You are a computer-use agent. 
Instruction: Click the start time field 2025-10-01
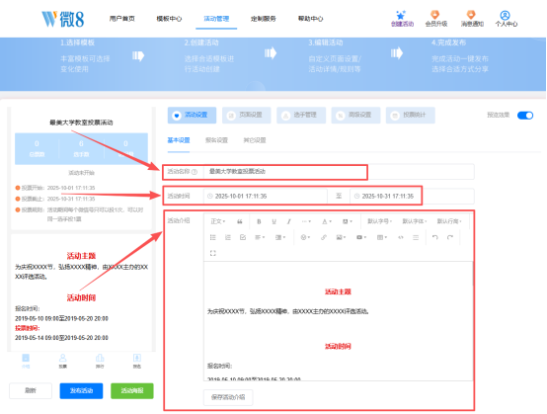266,197
